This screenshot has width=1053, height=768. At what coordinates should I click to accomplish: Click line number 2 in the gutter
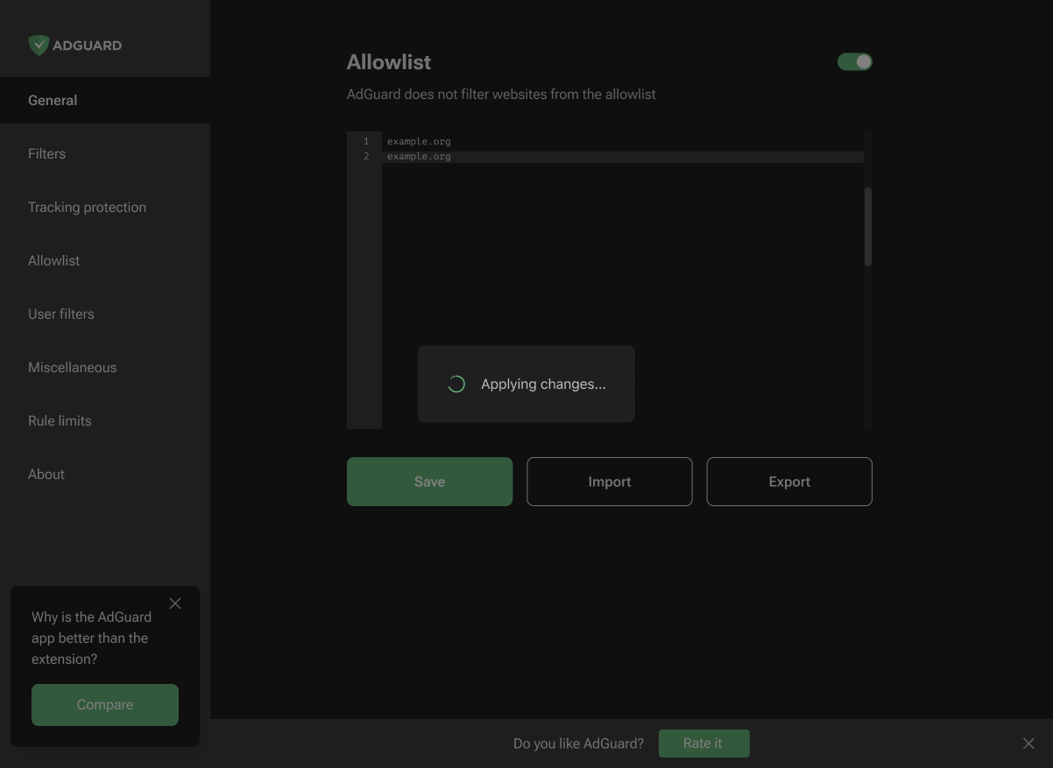pos(366,156)
